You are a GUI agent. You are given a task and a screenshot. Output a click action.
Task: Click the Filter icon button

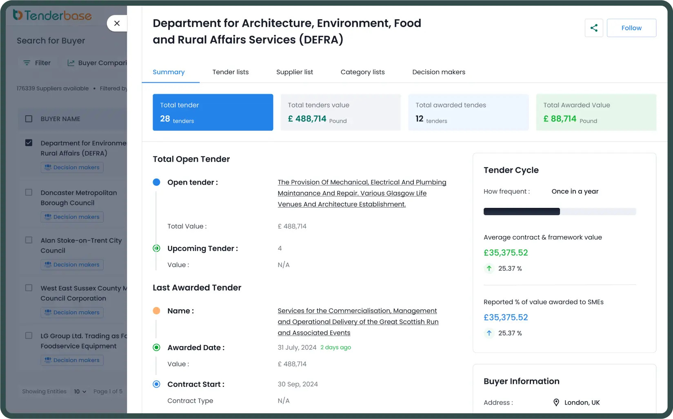[x=27, y=63]
